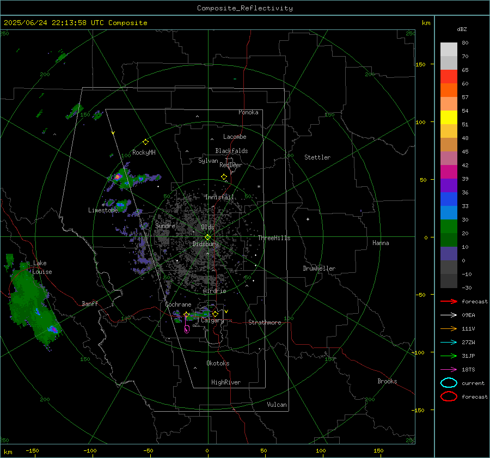Image resolution: width=490 pixels, height=458 pixels.
Task: Click the red 60-65 dBZ color swatch
Action: [x=449, y=77]
